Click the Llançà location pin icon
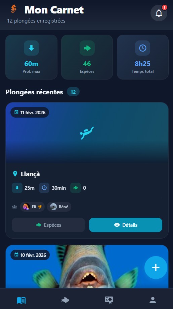Viewport: 173px width, 309px height. [15, 174]
